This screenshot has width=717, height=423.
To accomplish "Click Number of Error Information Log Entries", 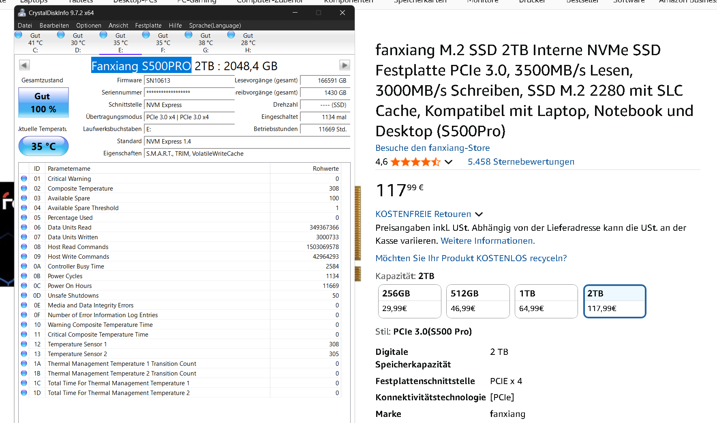I will [180, 315].
